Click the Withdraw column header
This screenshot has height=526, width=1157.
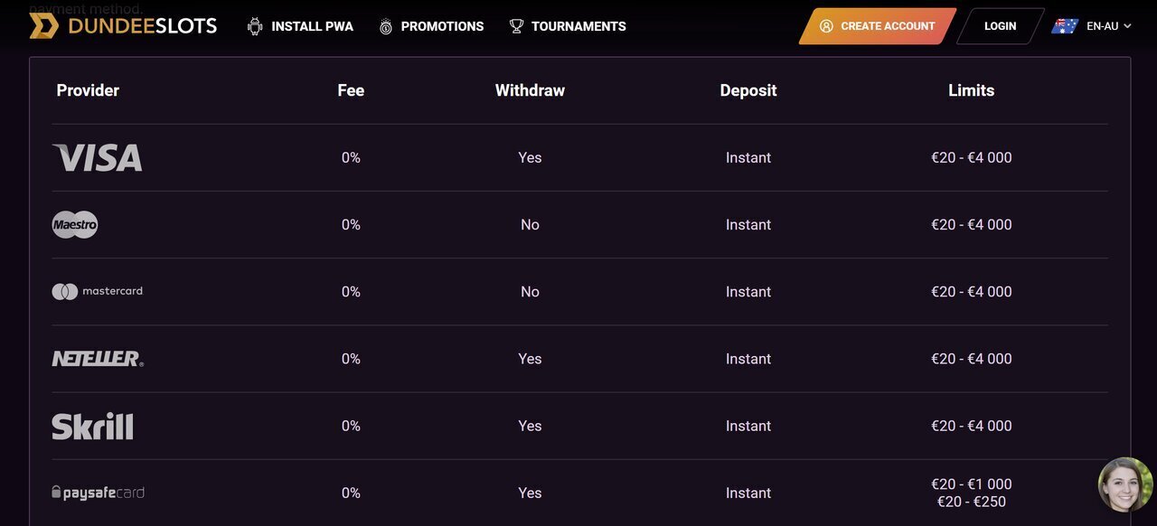[530, 90]
